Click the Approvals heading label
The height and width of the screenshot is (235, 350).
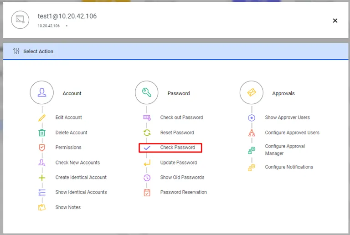(283, 93)
